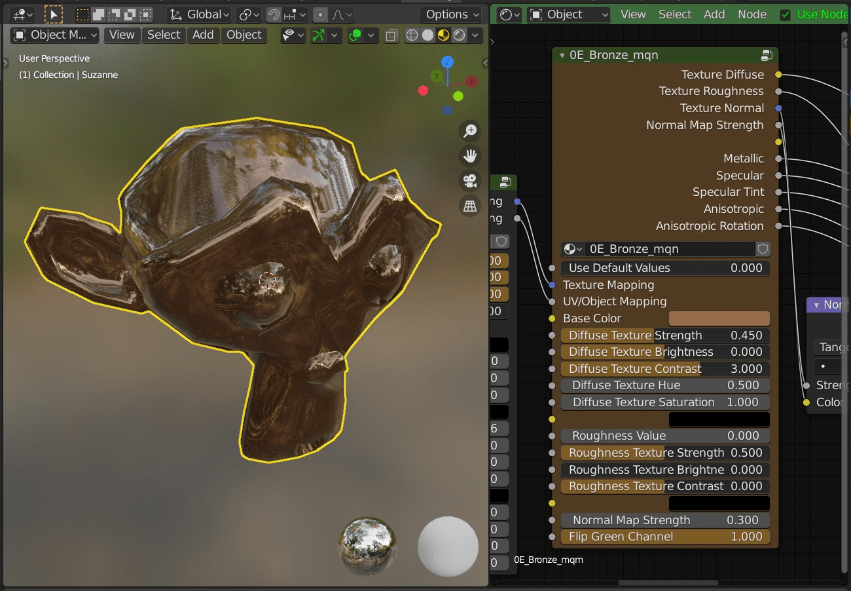Image resolution: width=851 pixels, height=591 pixels.
Task: Collapse the 0E_Bronze_mqn node group
Action: point(562,56)
